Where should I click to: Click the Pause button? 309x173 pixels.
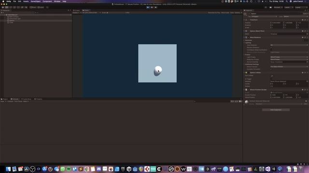152,7
